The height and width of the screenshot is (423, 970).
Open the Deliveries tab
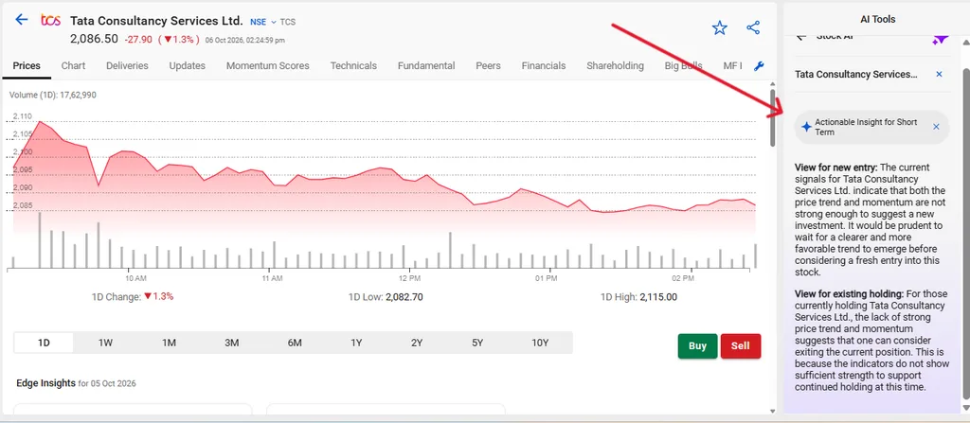tap(127, 65)
